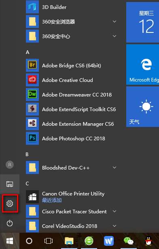This screenshot has width=159, height=249.
Task: Click Cisco Packet Tracer Student folder icon
Action: (x=32, y=212)
